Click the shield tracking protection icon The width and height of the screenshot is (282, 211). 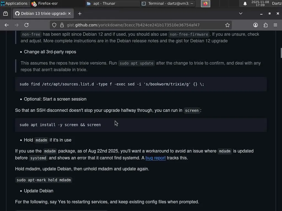[x=54, y=25]
